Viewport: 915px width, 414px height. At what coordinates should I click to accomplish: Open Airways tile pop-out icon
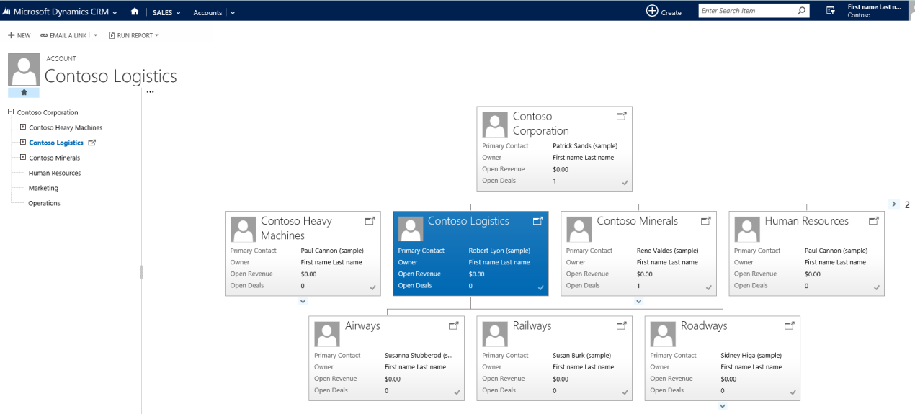(454, 325)
